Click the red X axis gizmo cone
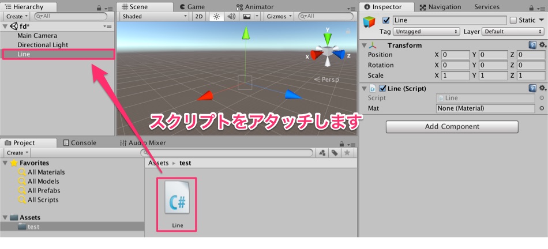Screen dimensions: 548x249 pyautogui.click(x=316, y=55)
